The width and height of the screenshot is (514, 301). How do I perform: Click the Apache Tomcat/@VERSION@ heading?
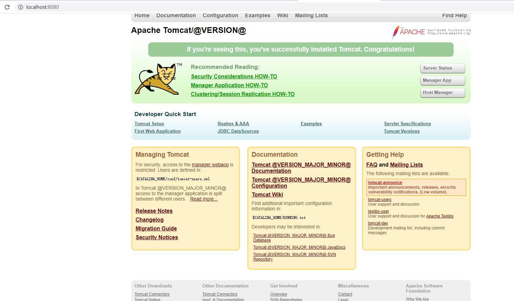tap(188, 30)
